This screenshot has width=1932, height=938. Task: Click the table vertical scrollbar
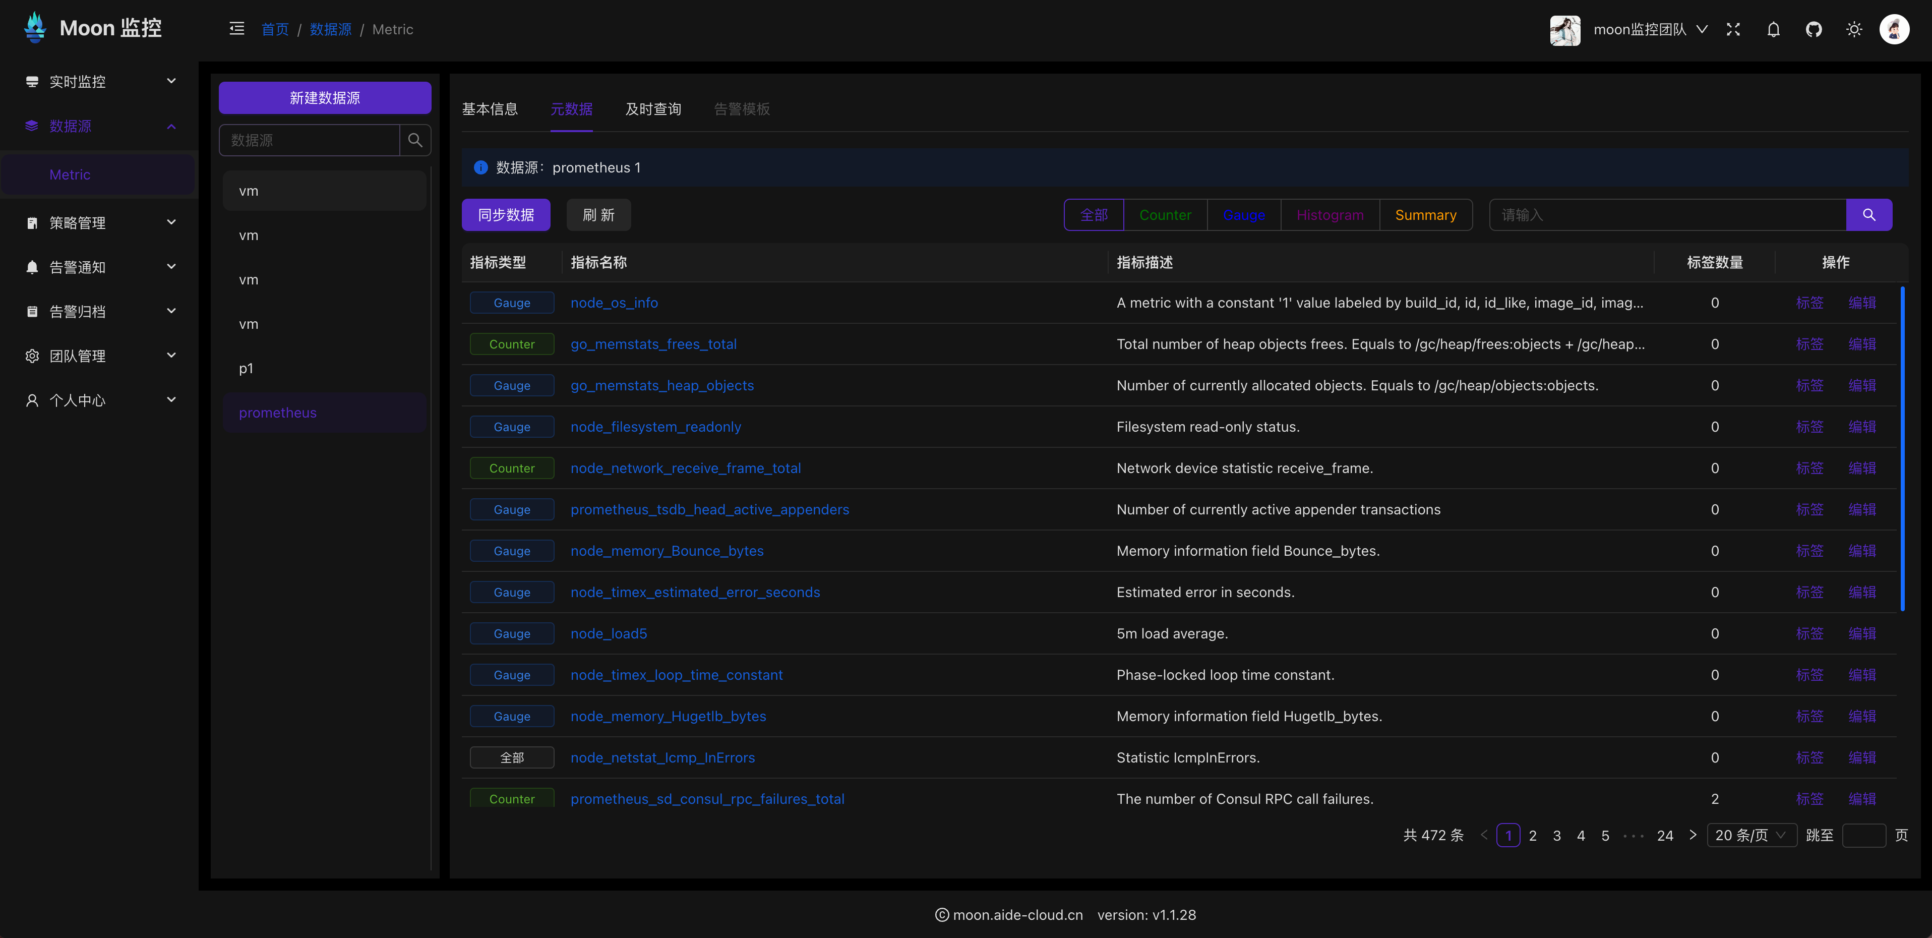1902,448
